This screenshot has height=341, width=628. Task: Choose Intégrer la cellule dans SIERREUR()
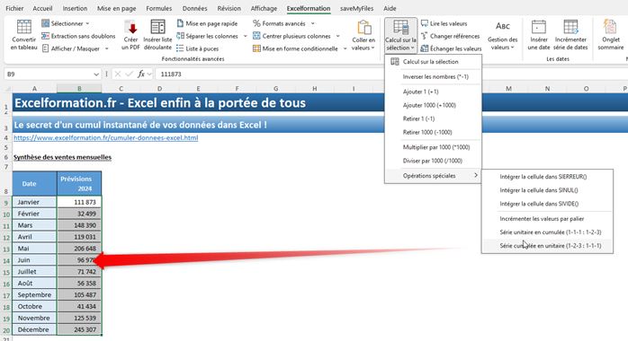pos(547,177)
